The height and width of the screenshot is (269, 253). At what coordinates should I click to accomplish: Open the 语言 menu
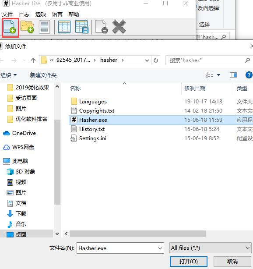57,14
